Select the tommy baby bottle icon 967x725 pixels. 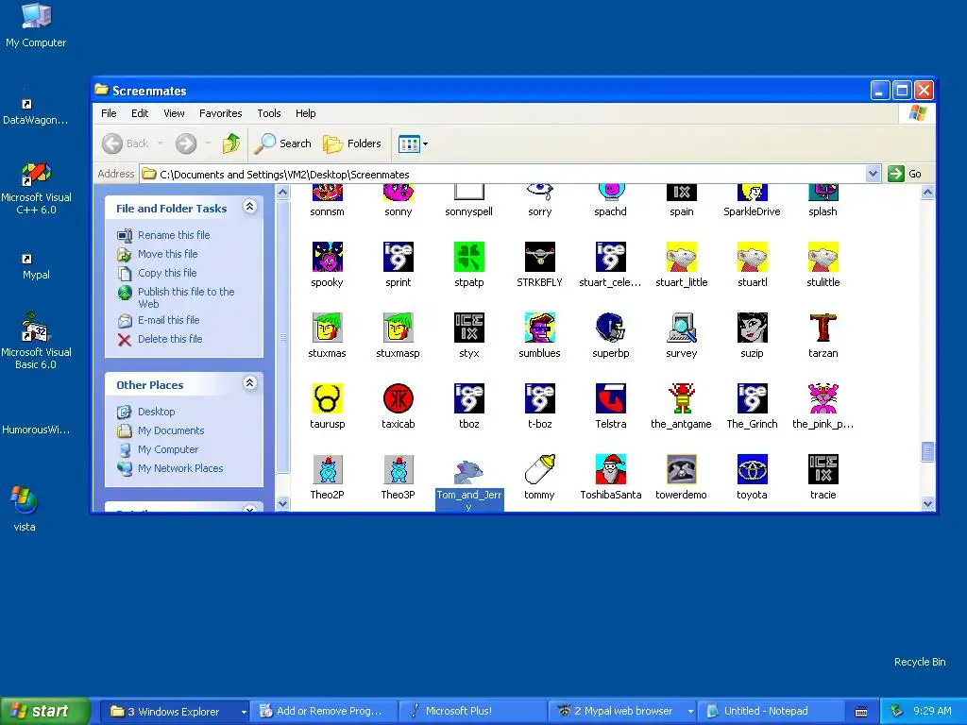click(x=539, y=470)
